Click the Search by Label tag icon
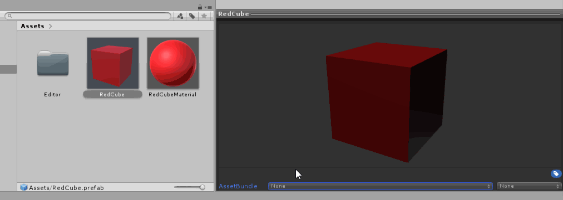This screenshot has height=200, width=563. 192,16
